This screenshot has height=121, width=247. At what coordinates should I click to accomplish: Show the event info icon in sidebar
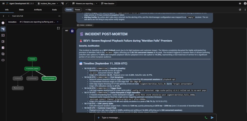coord(3,23)
